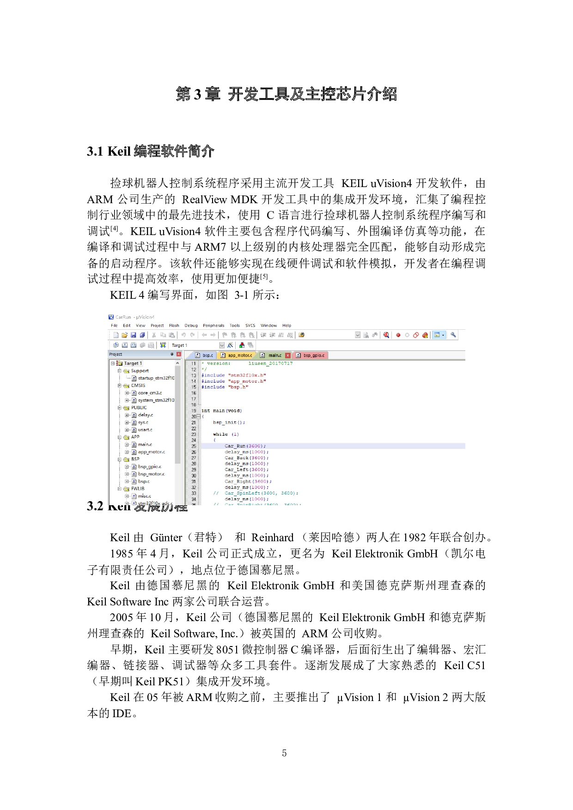Click the Manage components colored blocks icon
This screenshot has height=810, width=573.
click(242, 345)
